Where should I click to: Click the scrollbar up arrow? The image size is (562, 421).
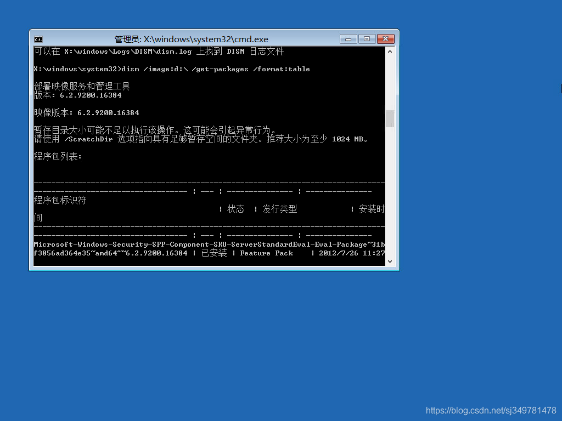tap(390, 52)
